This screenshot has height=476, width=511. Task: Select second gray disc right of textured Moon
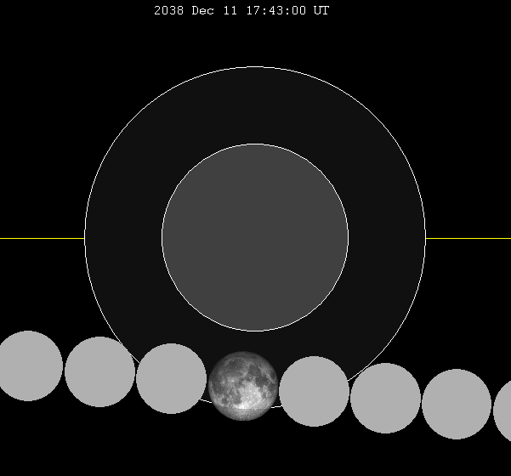(385, 398)
